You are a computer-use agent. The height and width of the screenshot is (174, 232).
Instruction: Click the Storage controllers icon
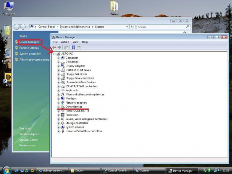[63, 123]
